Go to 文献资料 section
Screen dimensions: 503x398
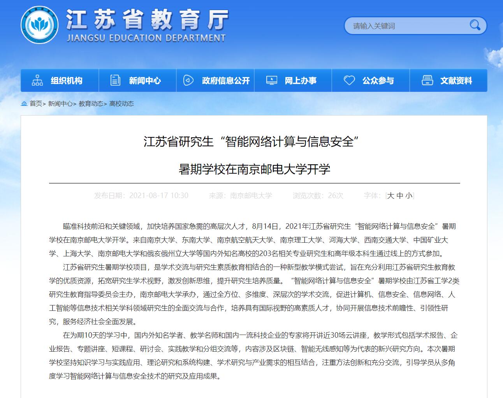456,81
